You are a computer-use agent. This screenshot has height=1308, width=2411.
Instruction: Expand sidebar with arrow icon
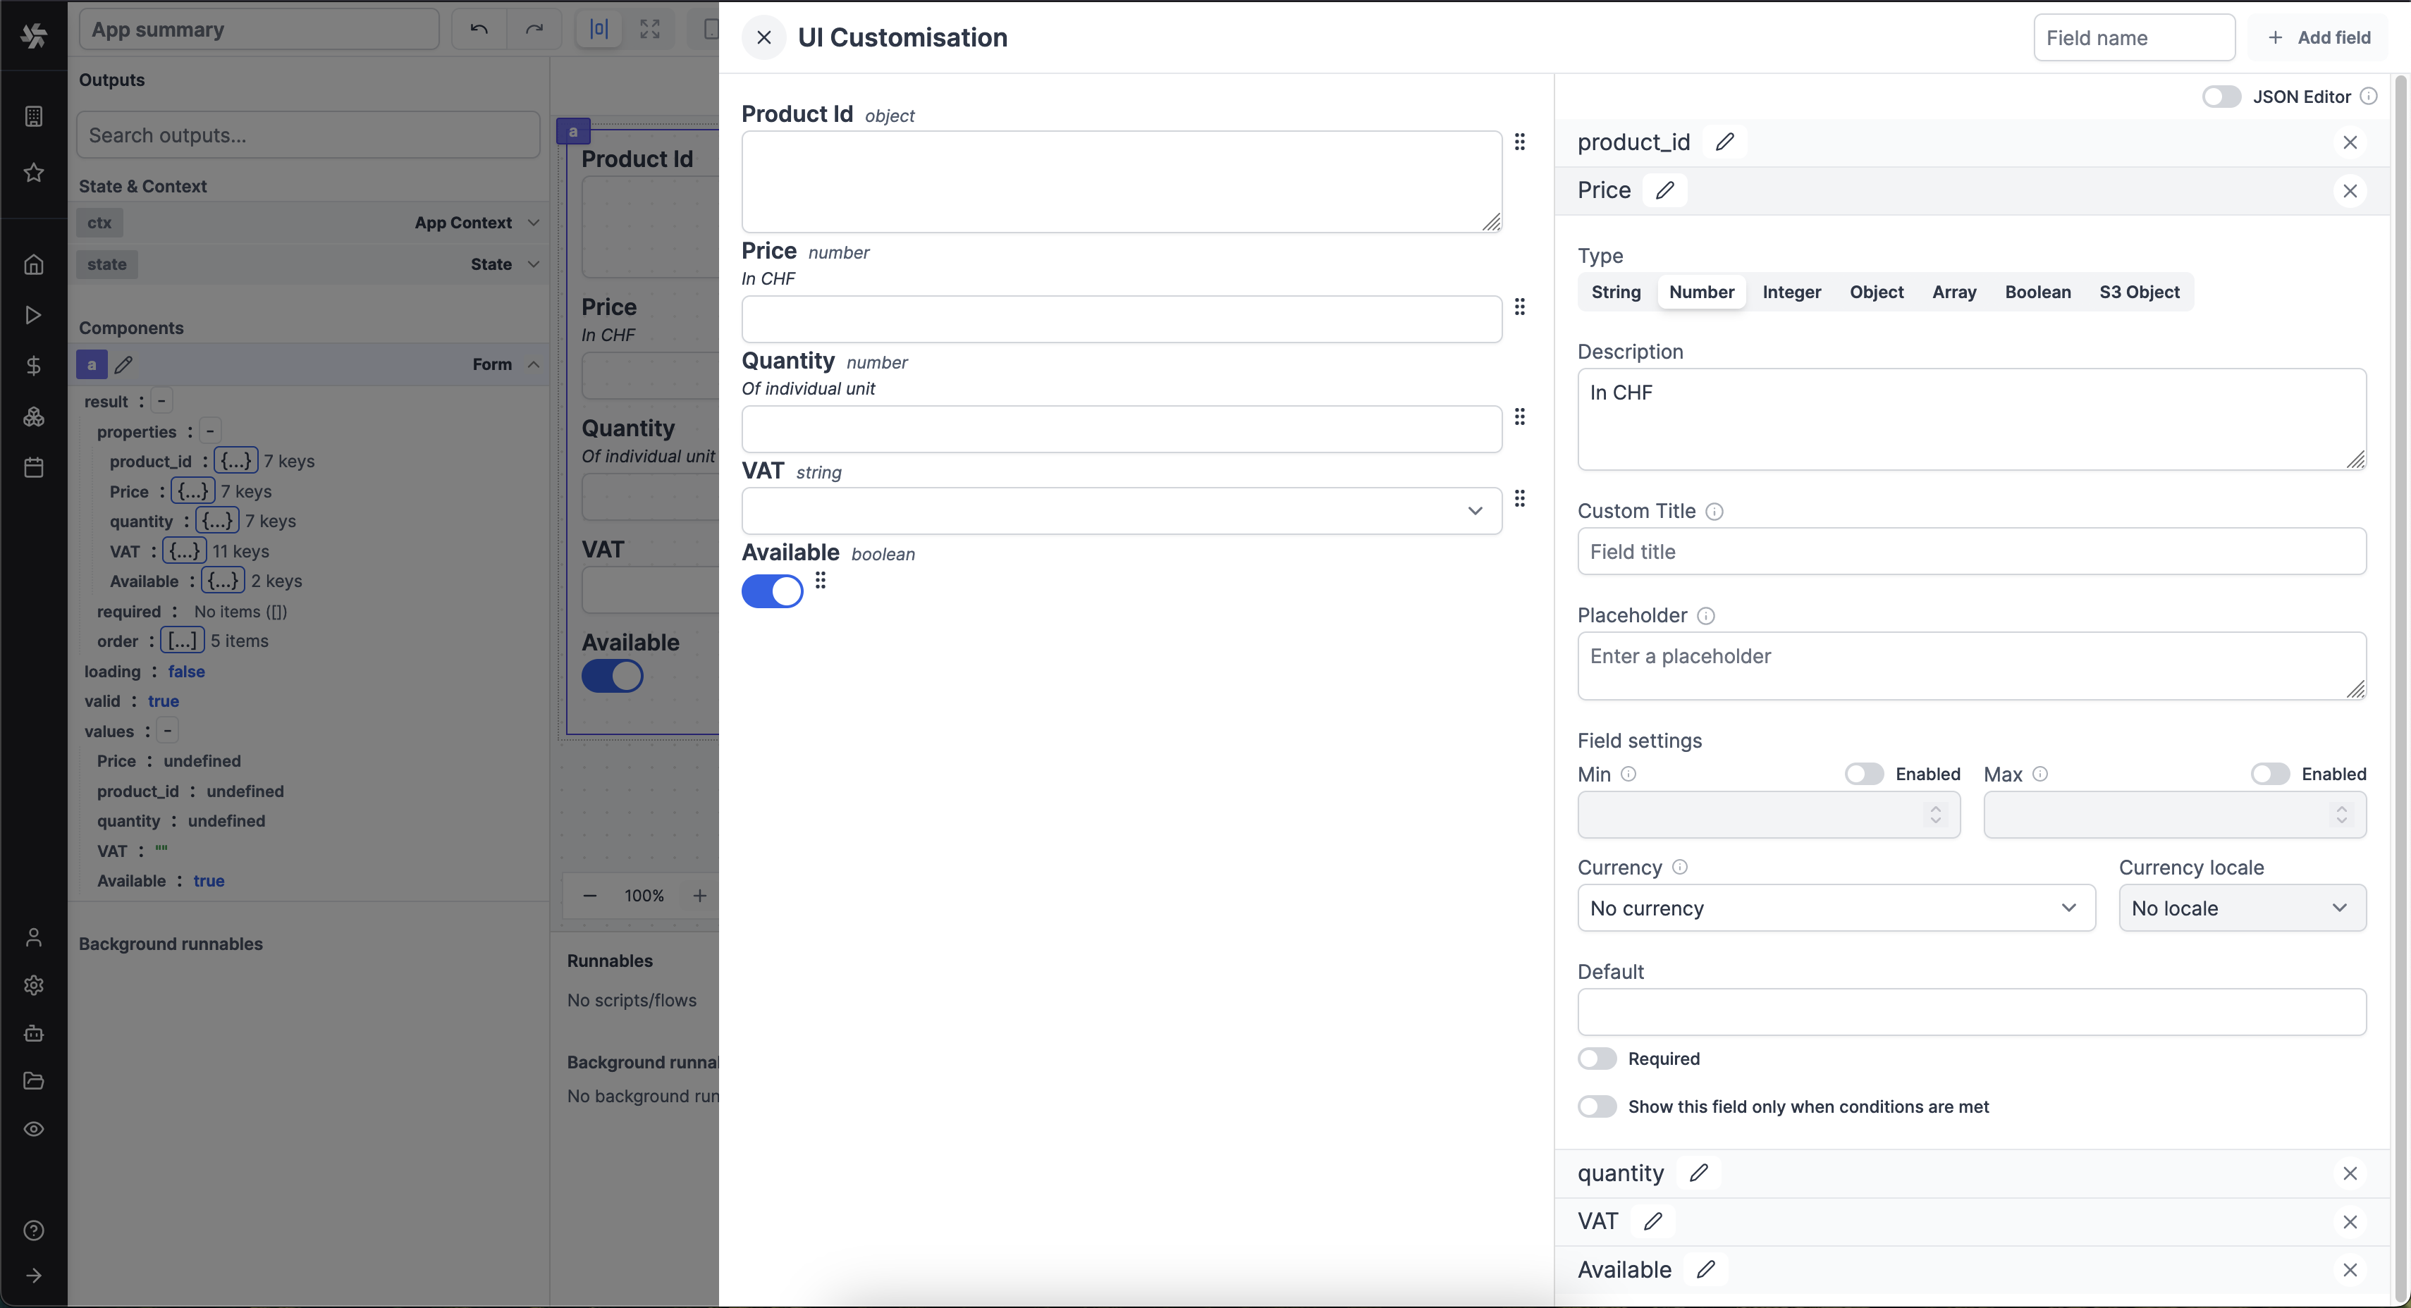point(34,1276)
